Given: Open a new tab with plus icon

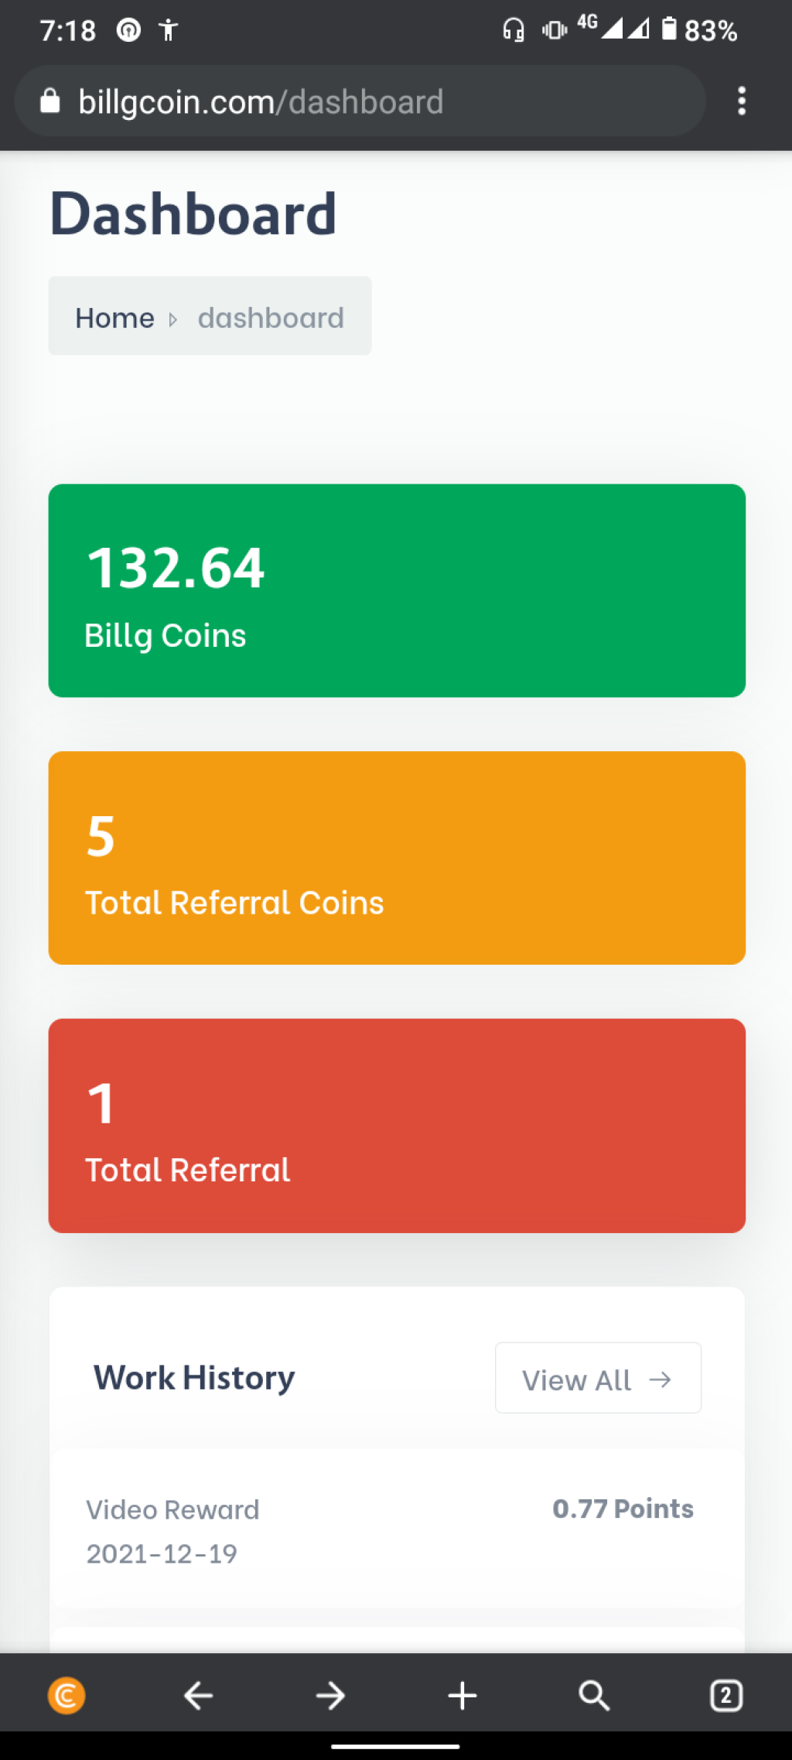Looking at the screenshot, I should (463, 1696).
